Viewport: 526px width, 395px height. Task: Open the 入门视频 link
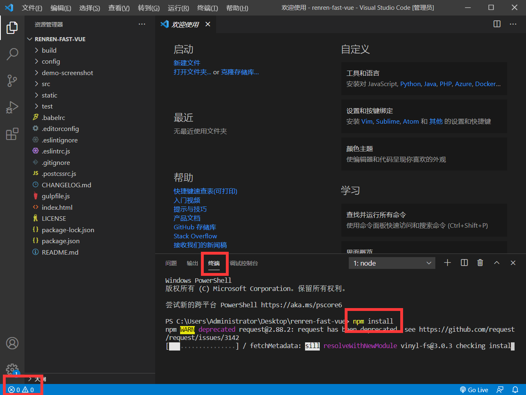[187, 200]
